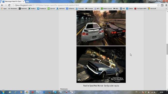The height and width of the screenshot is (94, 168).
Task: Open the BBC bookmark
Action: pyautogui.click(x=116, y=9)
